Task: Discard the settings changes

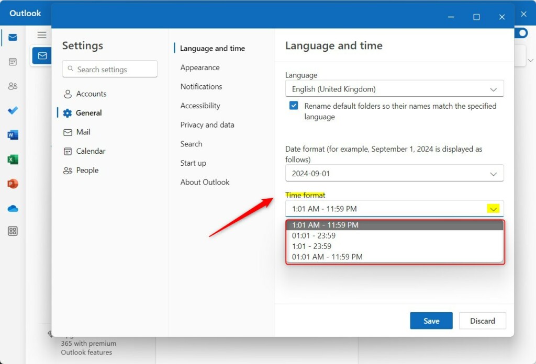Action: pos(482,321)
